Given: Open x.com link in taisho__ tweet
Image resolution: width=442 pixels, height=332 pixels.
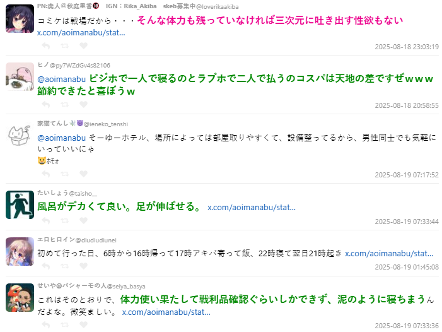Looking at the screenshot, I should click(x=252, y=208).
